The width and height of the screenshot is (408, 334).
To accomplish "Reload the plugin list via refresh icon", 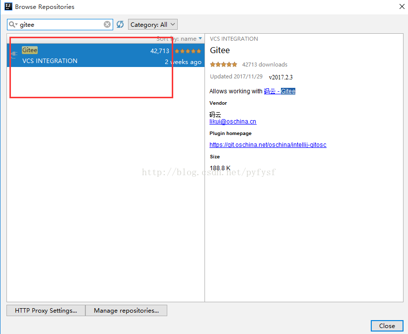I will pyautogui.click(x=120, y=24).
